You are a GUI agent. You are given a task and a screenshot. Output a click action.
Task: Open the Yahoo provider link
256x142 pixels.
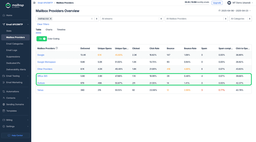pyautogui.click(x=40, y=90)
